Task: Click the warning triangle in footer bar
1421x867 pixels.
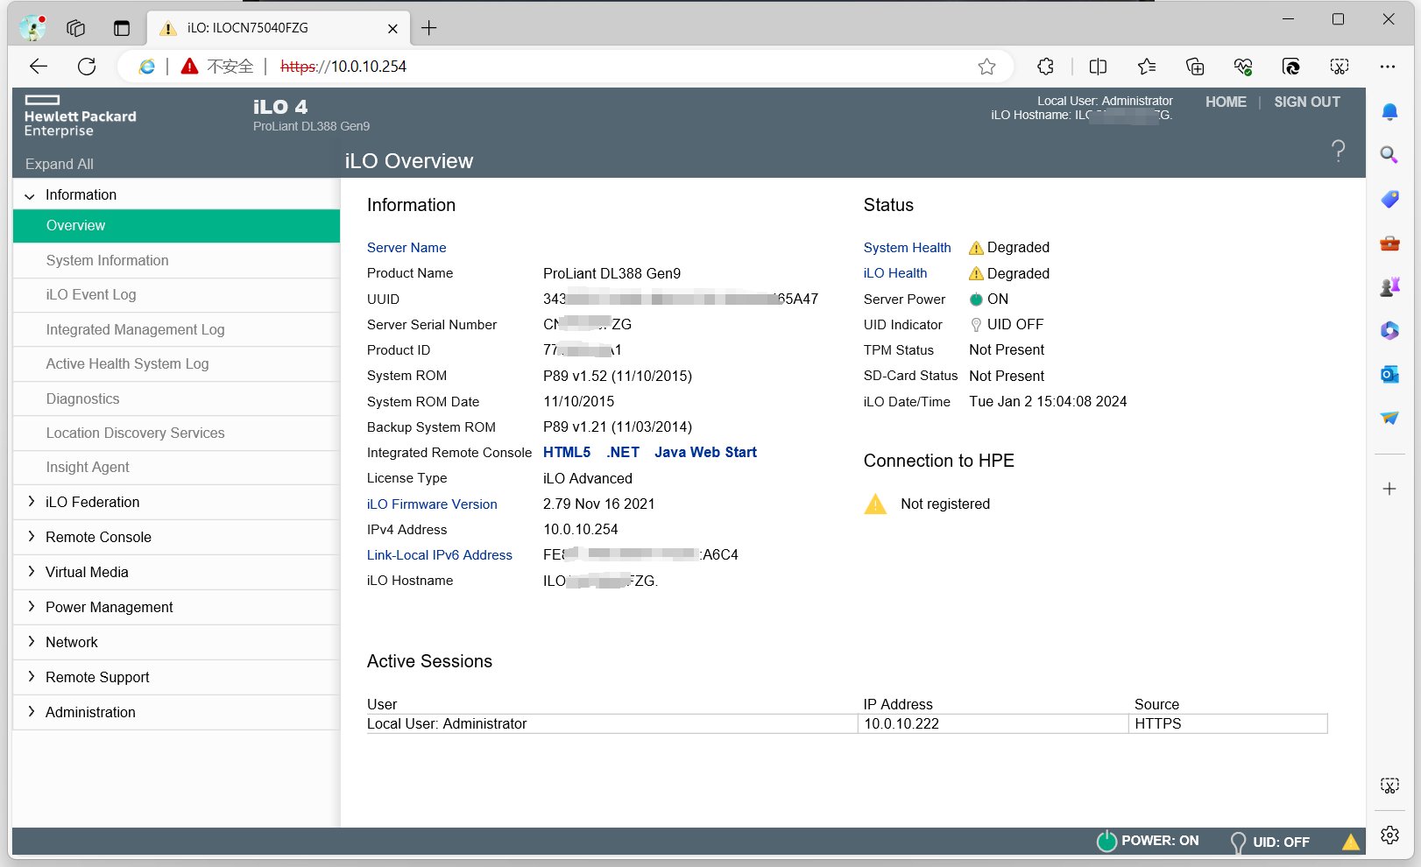Action: (x=1350, y=842)
